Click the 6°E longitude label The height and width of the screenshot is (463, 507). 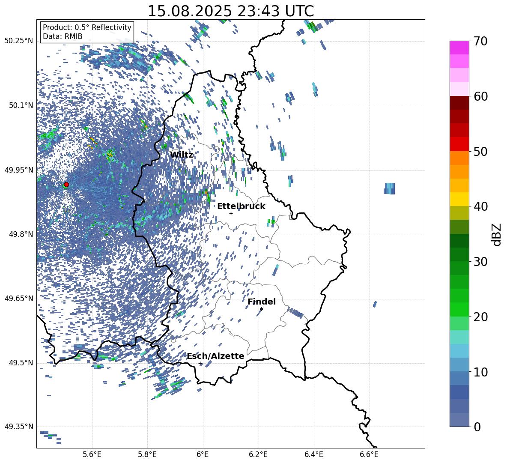pyautogui.click(x=203, y=454)
